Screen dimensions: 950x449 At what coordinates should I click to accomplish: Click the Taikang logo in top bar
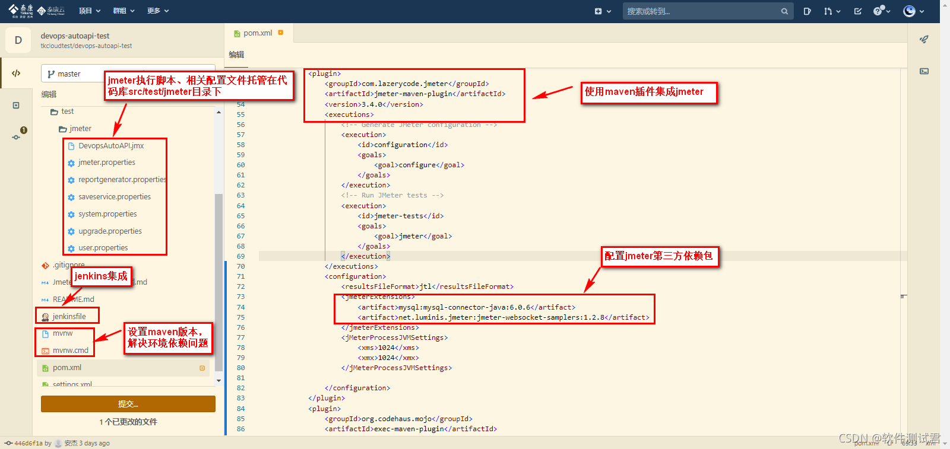click(21, 11)
